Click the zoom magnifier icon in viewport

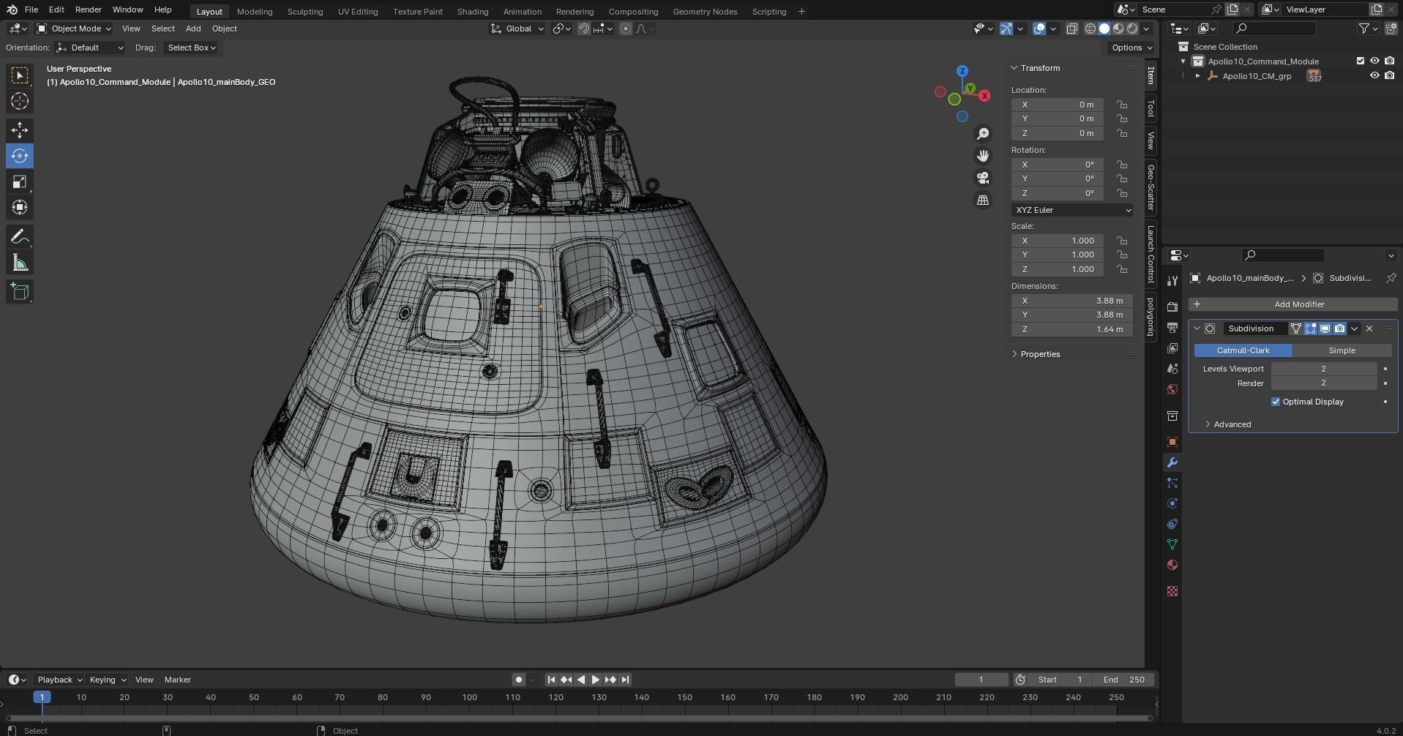pos(983,134)
